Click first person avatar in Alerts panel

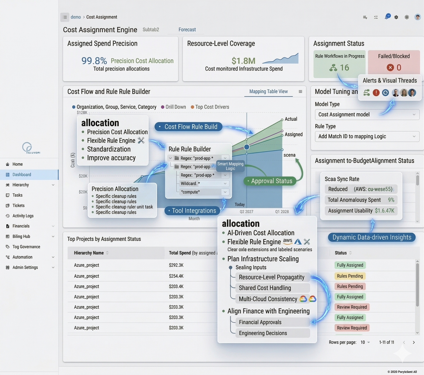(396, 93)
